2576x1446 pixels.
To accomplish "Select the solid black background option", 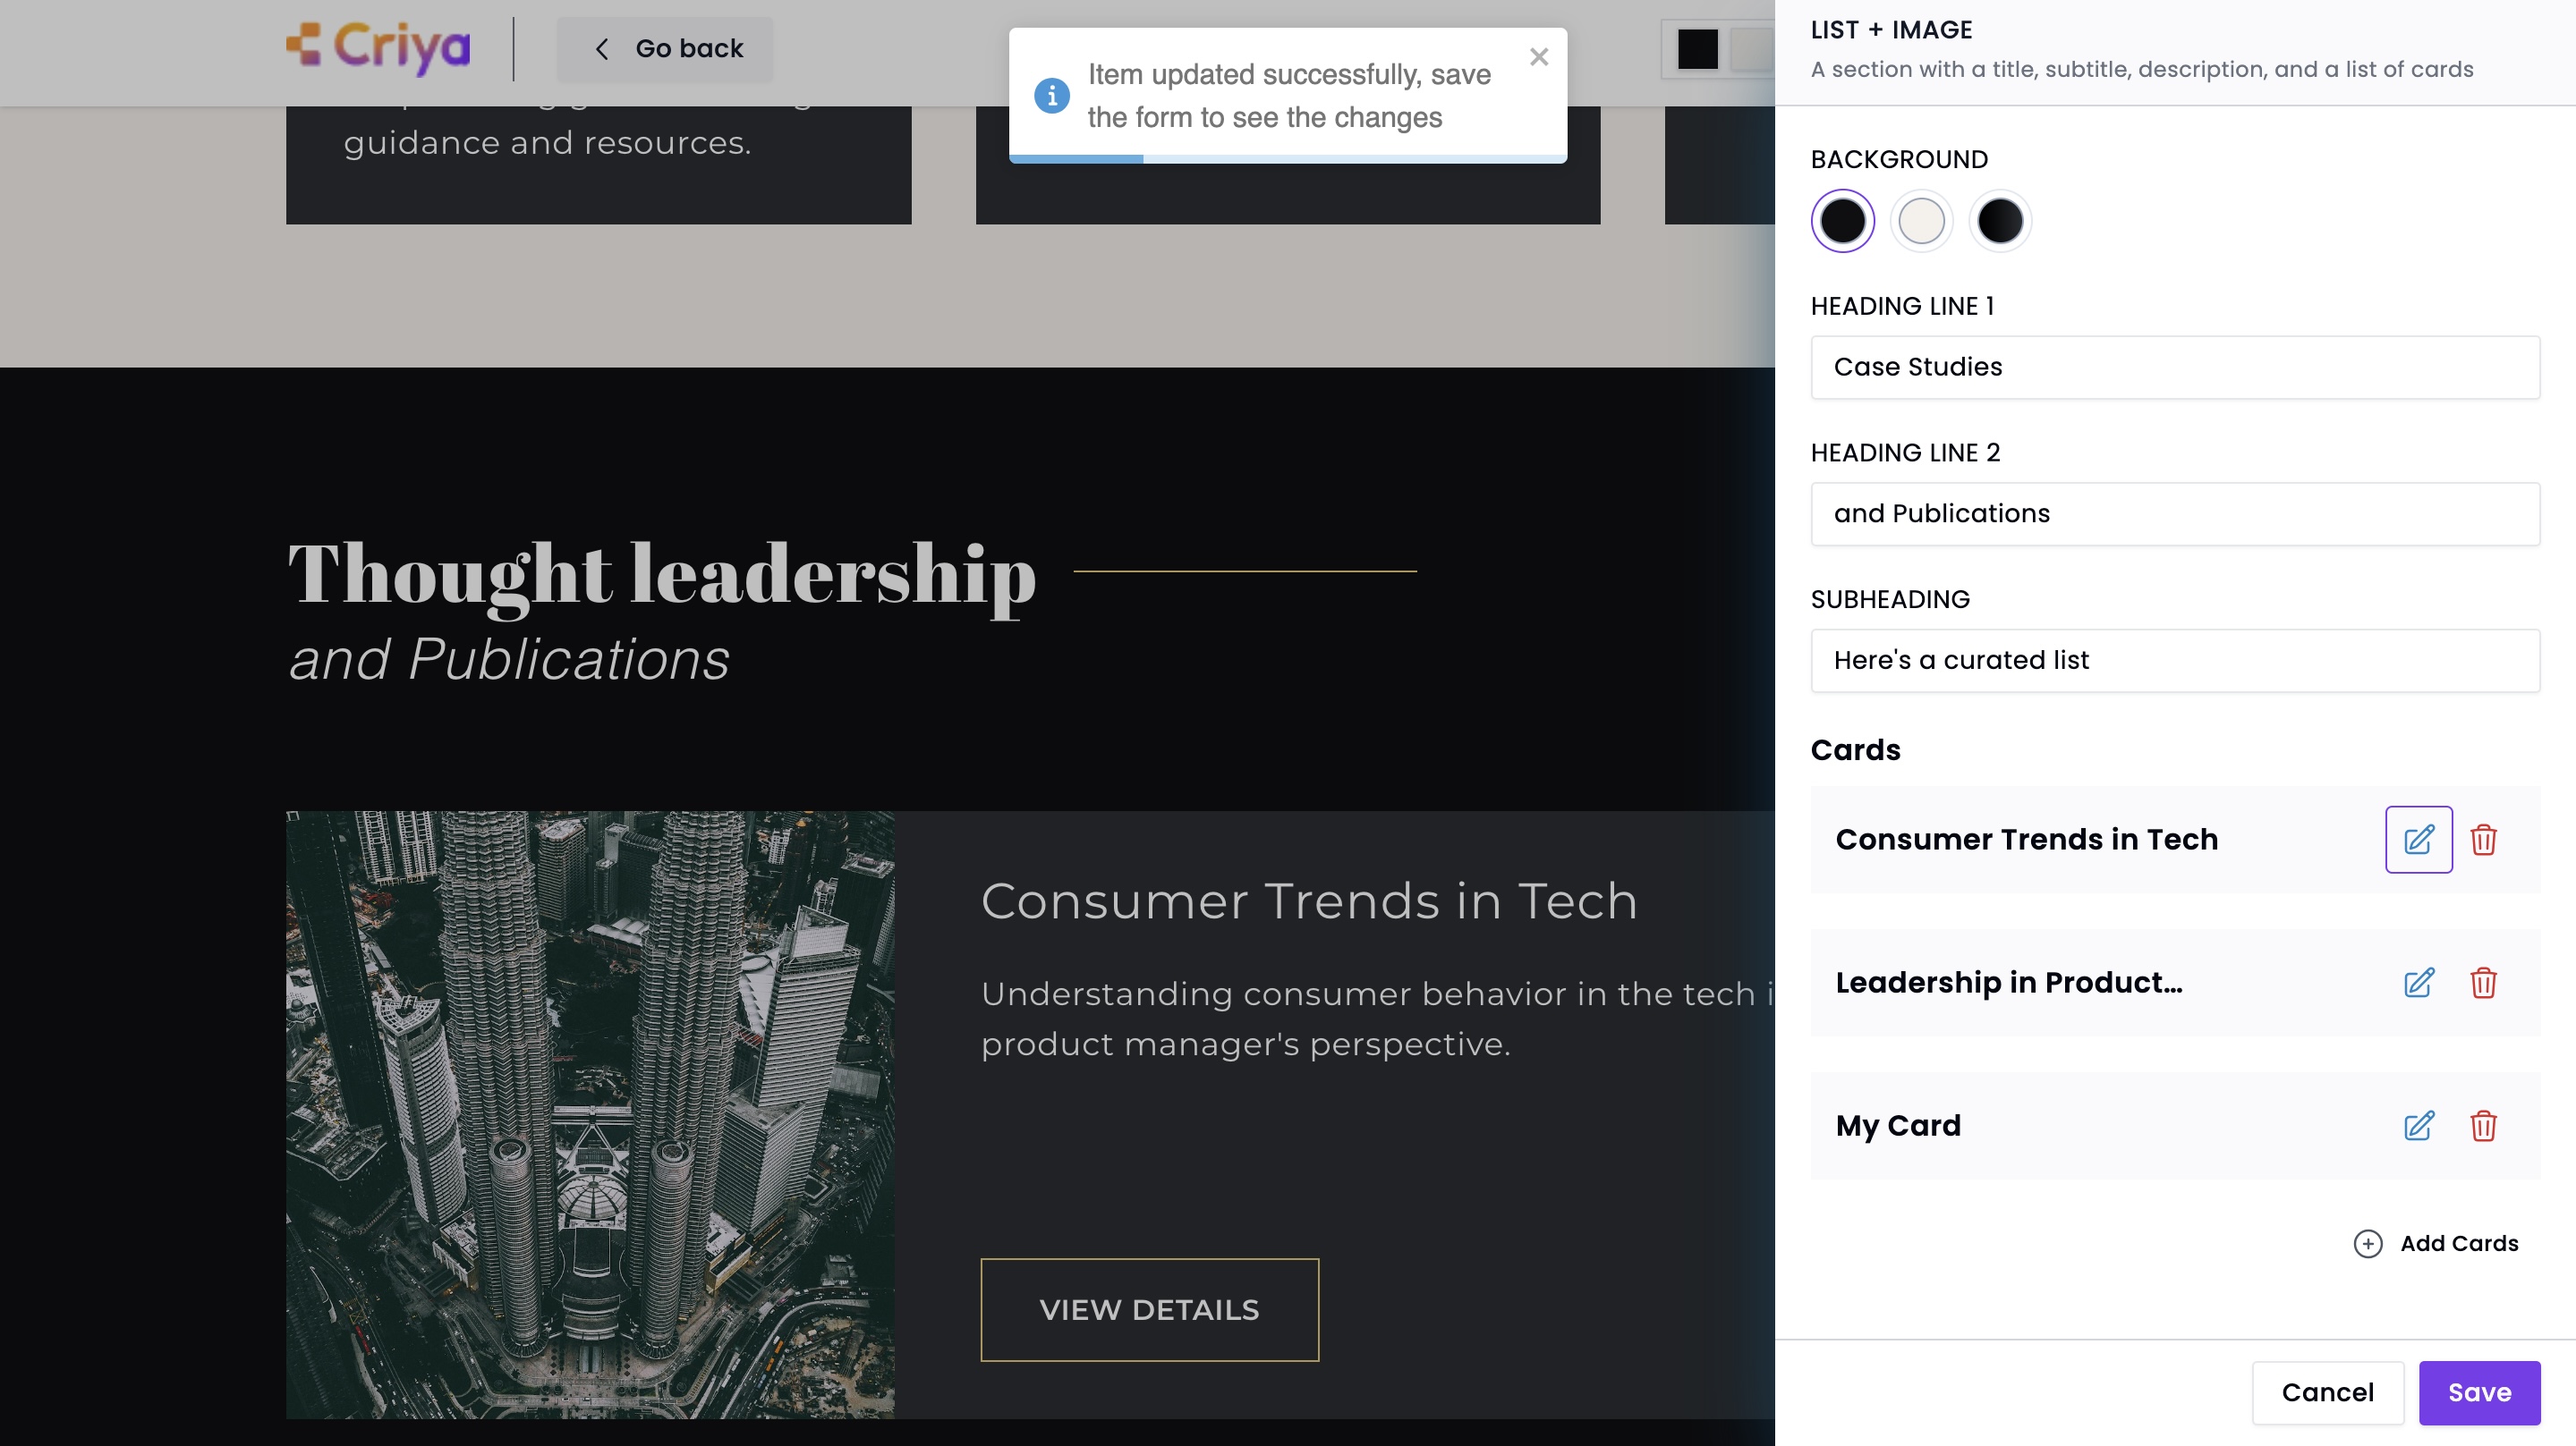I will 1842,221.
